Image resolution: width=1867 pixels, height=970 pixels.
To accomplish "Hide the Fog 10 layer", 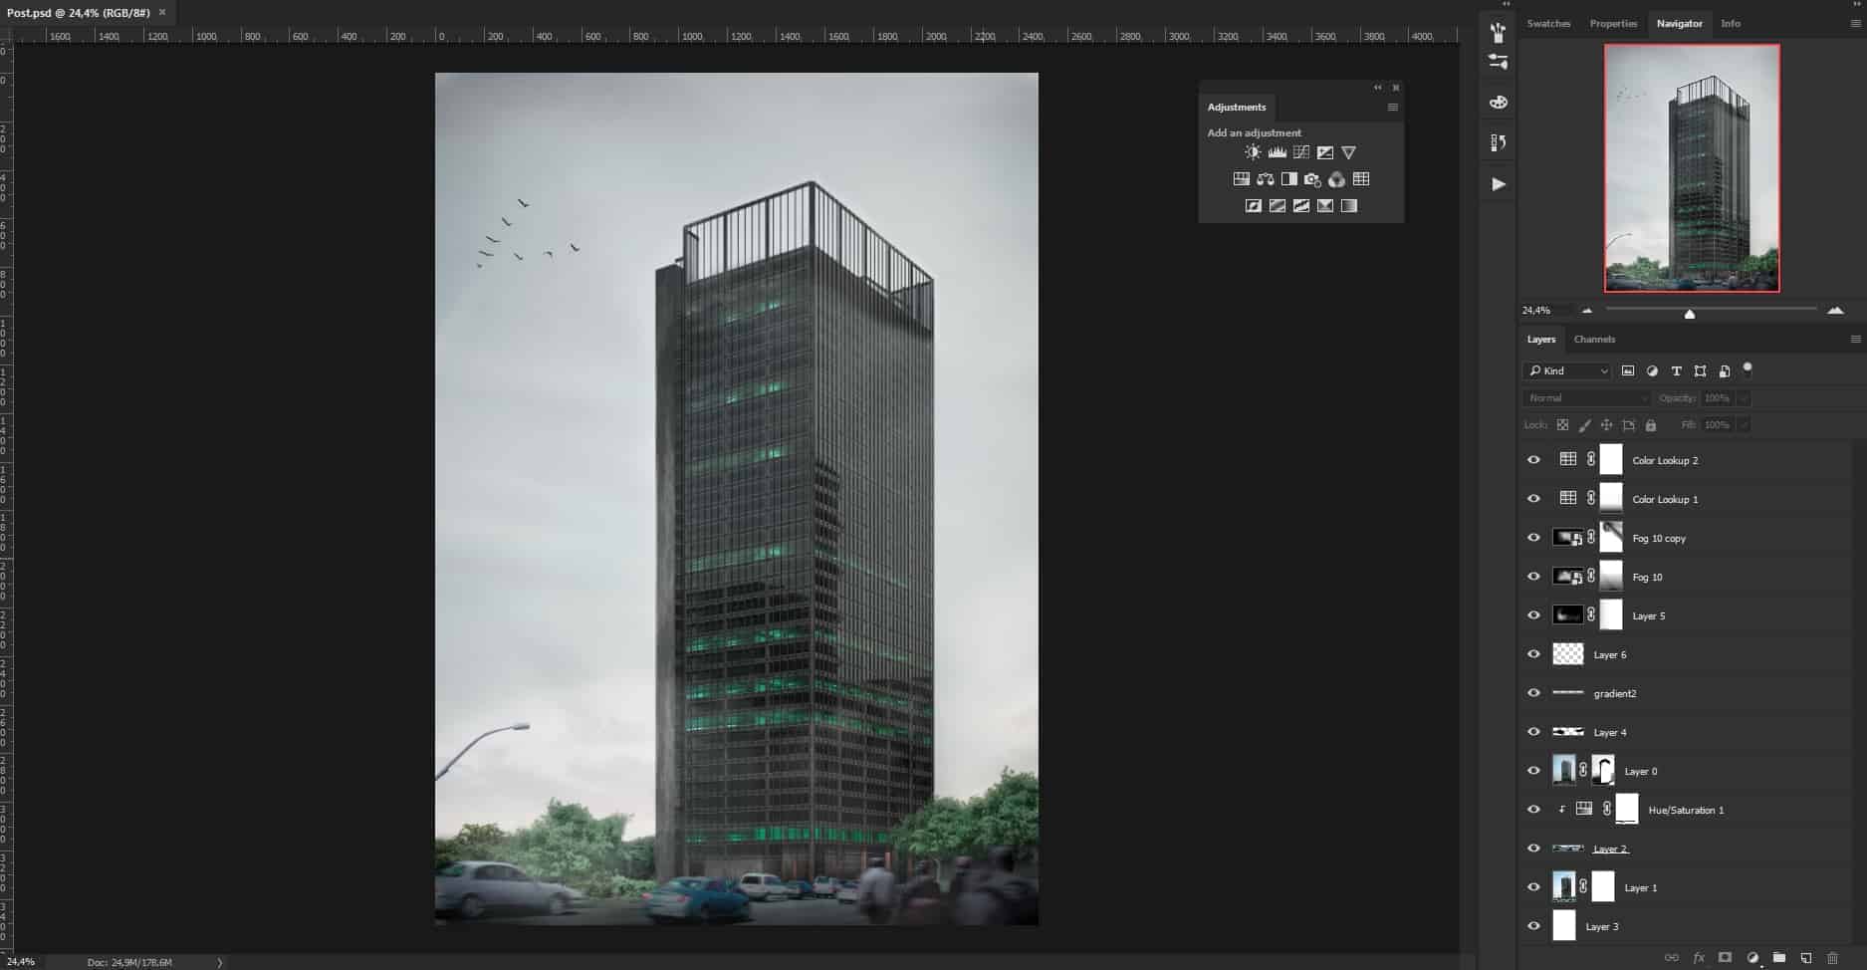I will coord(1534,576).
